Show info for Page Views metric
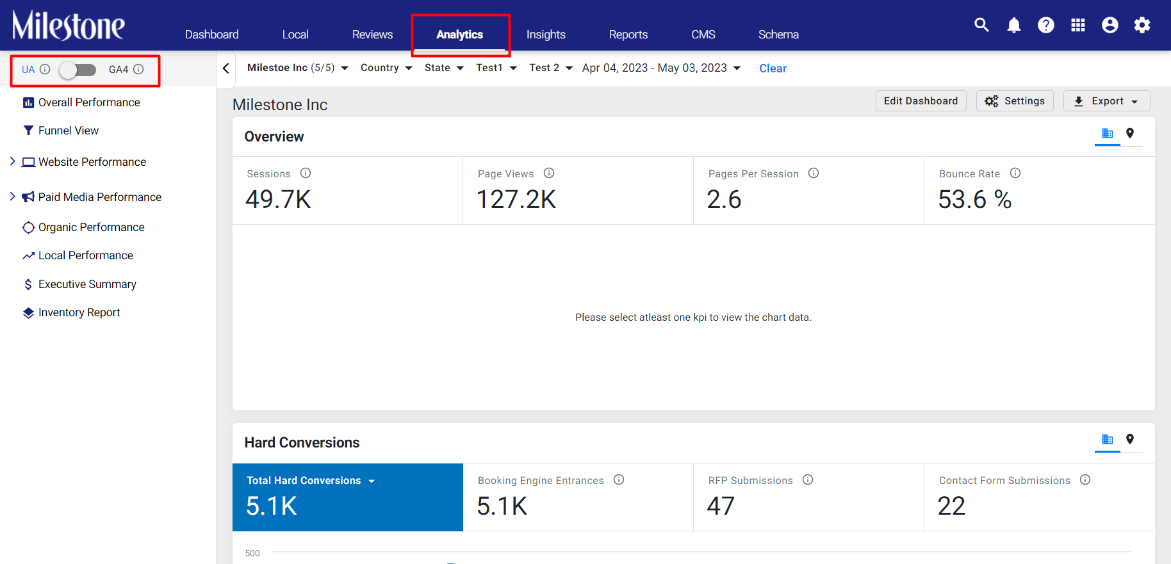 click(x=549, y=173)
